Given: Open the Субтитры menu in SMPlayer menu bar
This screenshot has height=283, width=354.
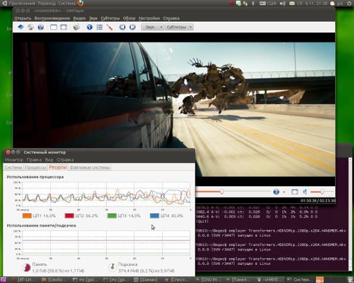Looking at the screenshot, I should [110, 18].
